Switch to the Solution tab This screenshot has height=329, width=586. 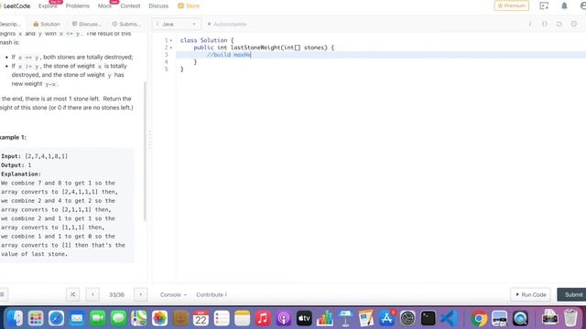pyautogui.click(x=47, y=24)
